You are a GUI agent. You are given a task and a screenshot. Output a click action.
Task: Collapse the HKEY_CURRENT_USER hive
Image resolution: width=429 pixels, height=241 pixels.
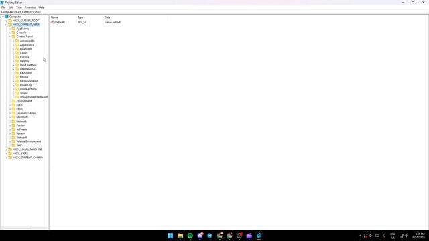pyautogui.click(x=7, y=25)
